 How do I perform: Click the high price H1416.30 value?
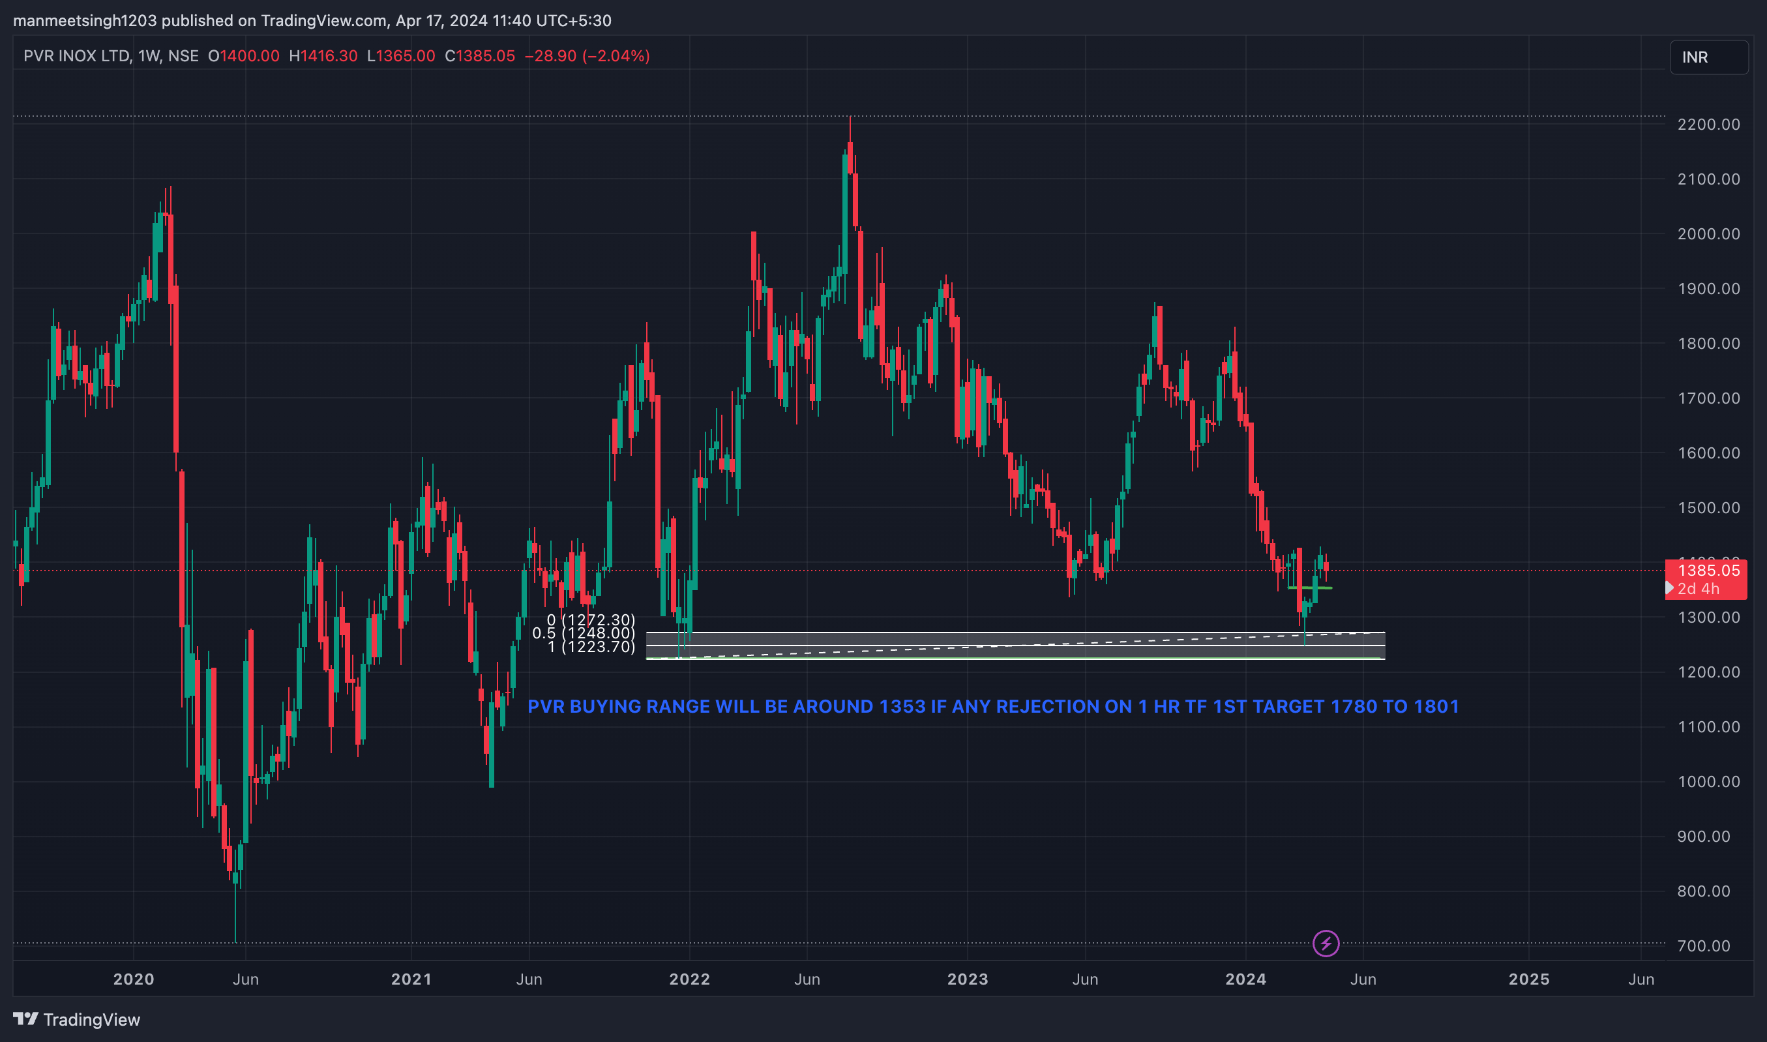tap(323, 56)
